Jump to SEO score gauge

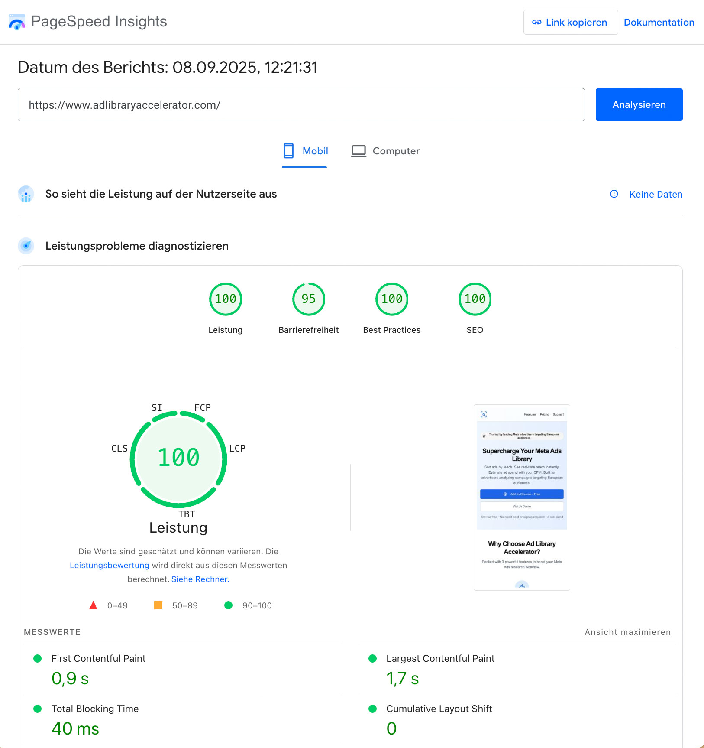pos(475,299)
